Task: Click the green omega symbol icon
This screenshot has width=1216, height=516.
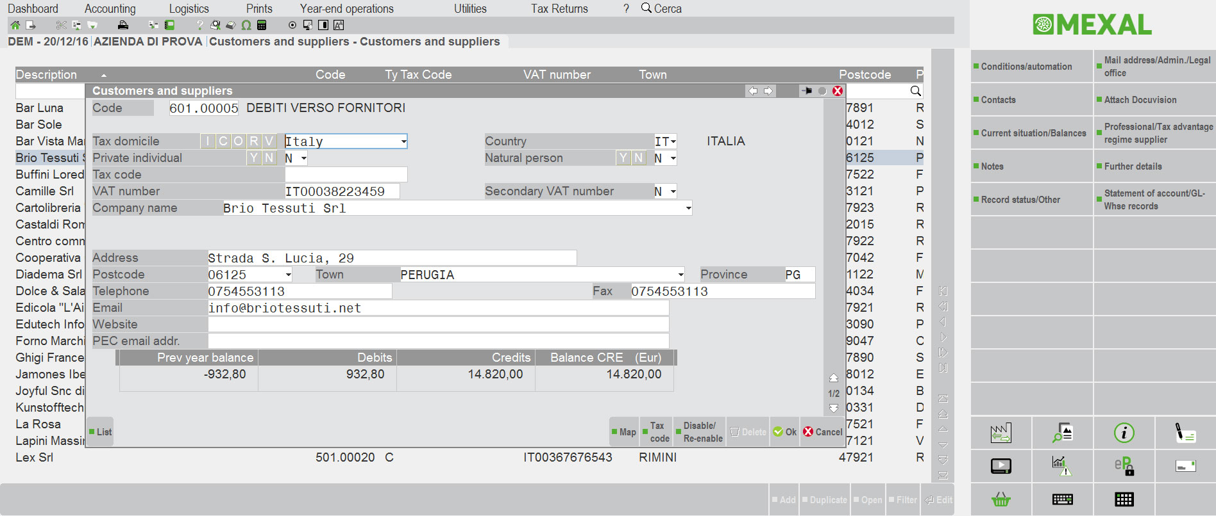Action: click(x=246, y=26)
